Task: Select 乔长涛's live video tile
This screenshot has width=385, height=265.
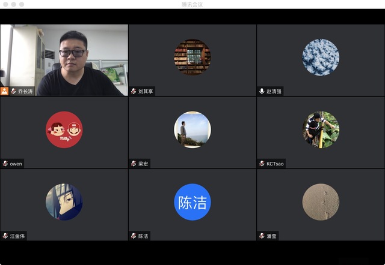Action: (64, 60)
